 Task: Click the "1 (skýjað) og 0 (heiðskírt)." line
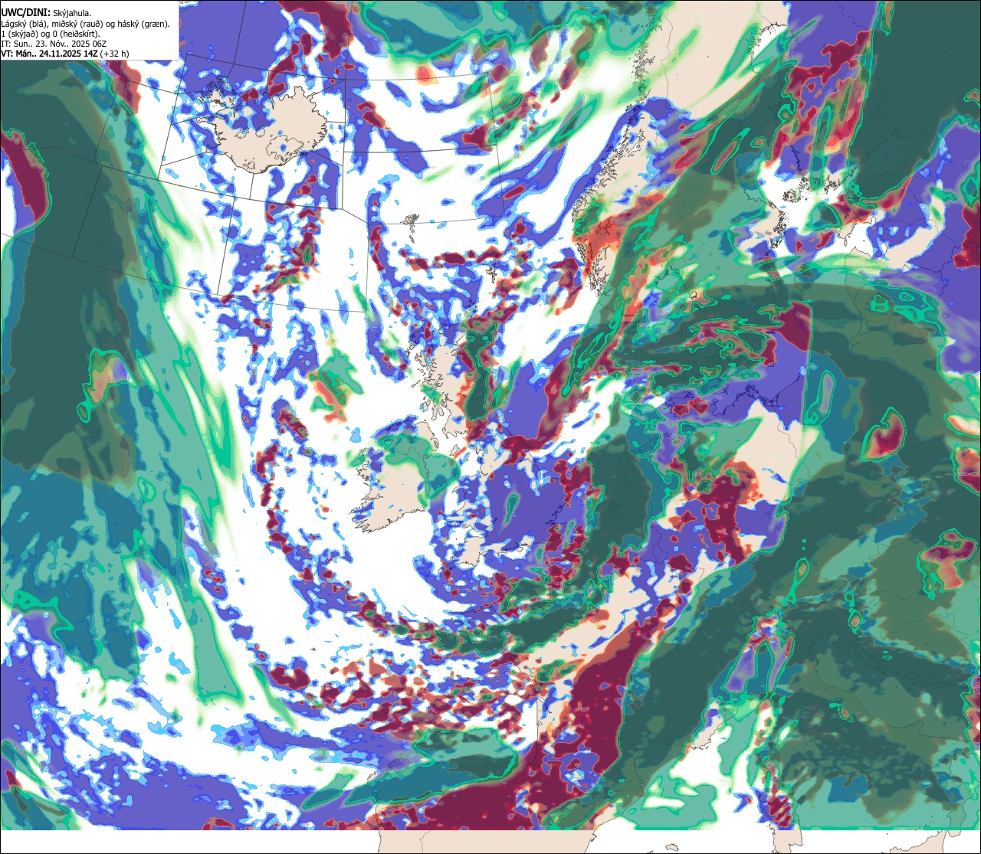pyautogui.click(x=51, y=34)
